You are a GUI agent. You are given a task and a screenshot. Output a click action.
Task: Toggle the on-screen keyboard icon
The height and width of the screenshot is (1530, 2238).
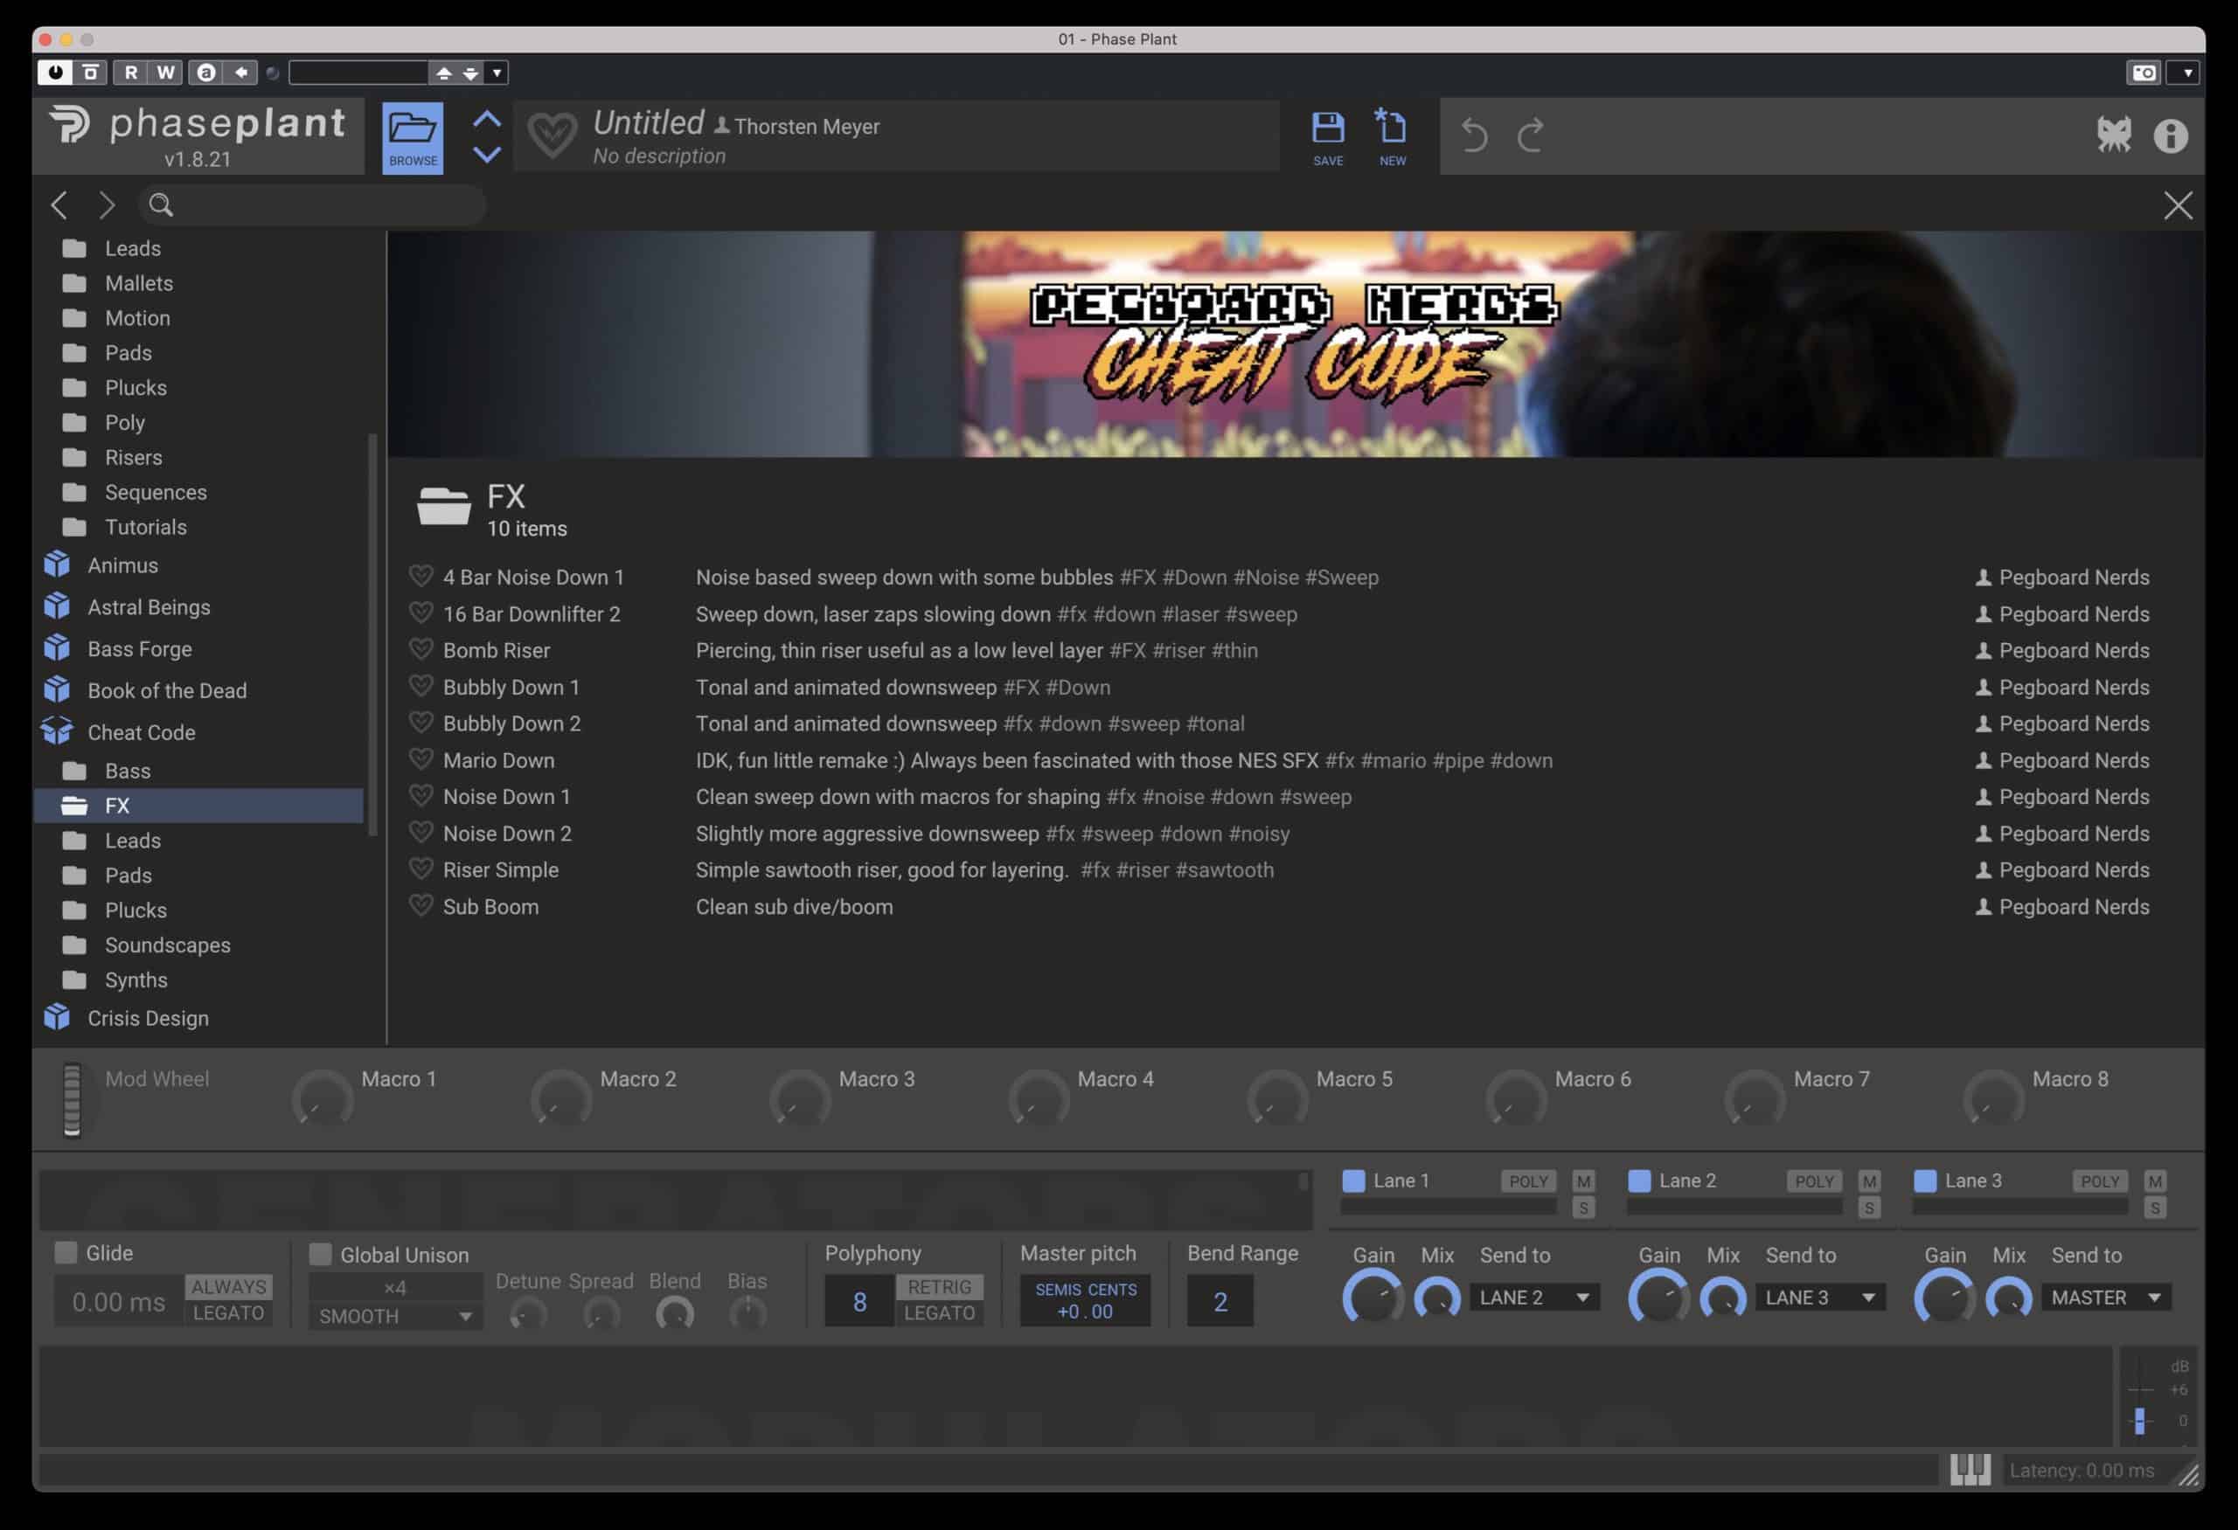(x=1970, y=1470)
